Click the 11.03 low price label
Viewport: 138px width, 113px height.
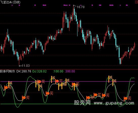[x=26, y=66]
